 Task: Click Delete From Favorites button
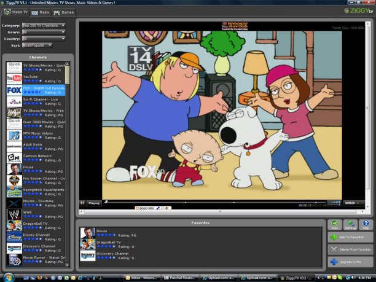[350, 249]
